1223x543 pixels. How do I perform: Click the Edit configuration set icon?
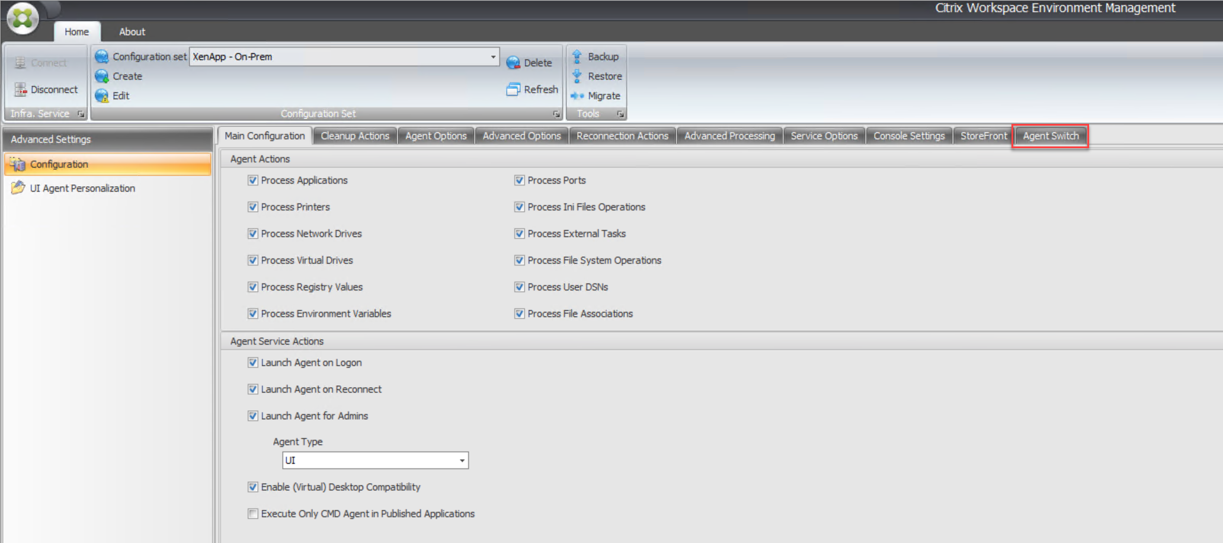(102, 96)
